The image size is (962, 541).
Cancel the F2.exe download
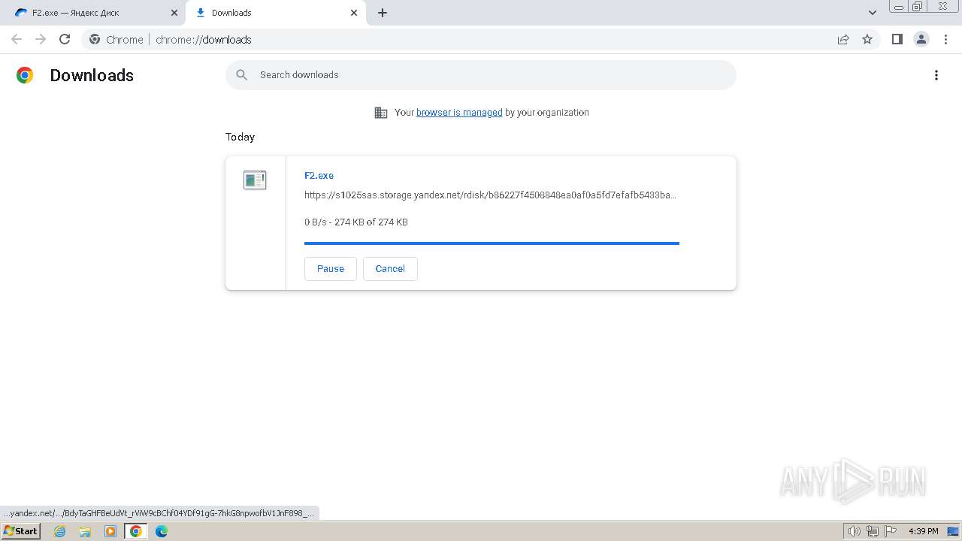click(390, 268)
